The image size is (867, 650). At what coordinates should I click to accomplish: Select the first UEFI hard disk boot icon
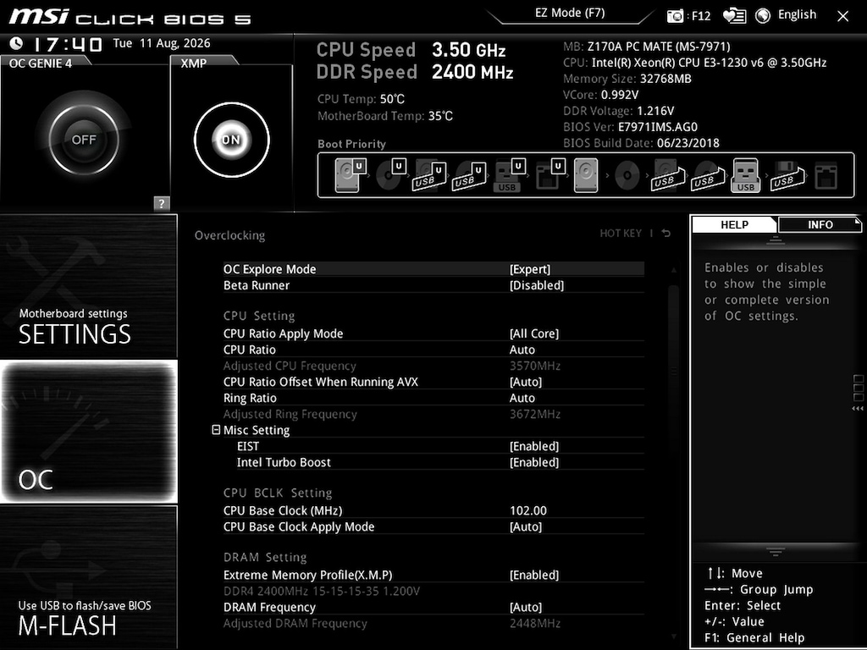point(351,175)
